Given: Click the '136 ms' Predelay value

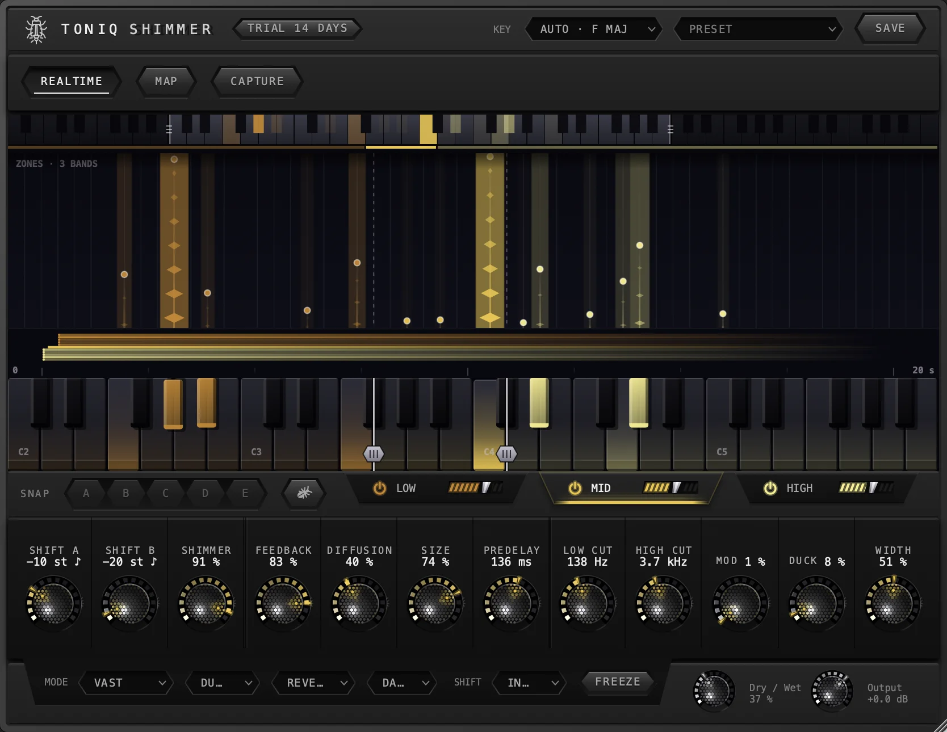Looking at the screenshot, I should [512, 562].
